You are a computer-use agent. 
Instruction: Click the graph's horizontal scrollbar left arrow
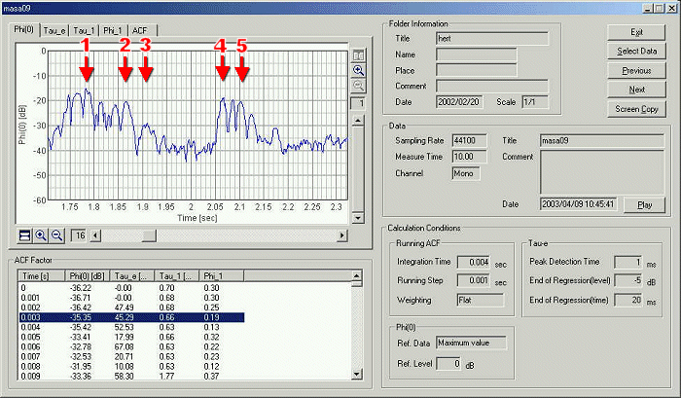point(95,235)
